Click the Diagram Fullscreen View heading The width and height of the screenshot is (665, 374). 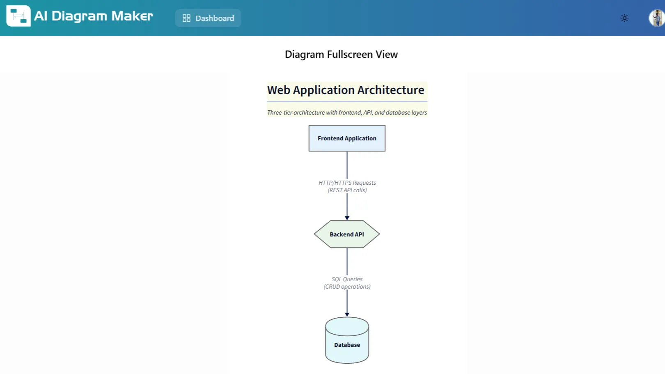[341, 54]
